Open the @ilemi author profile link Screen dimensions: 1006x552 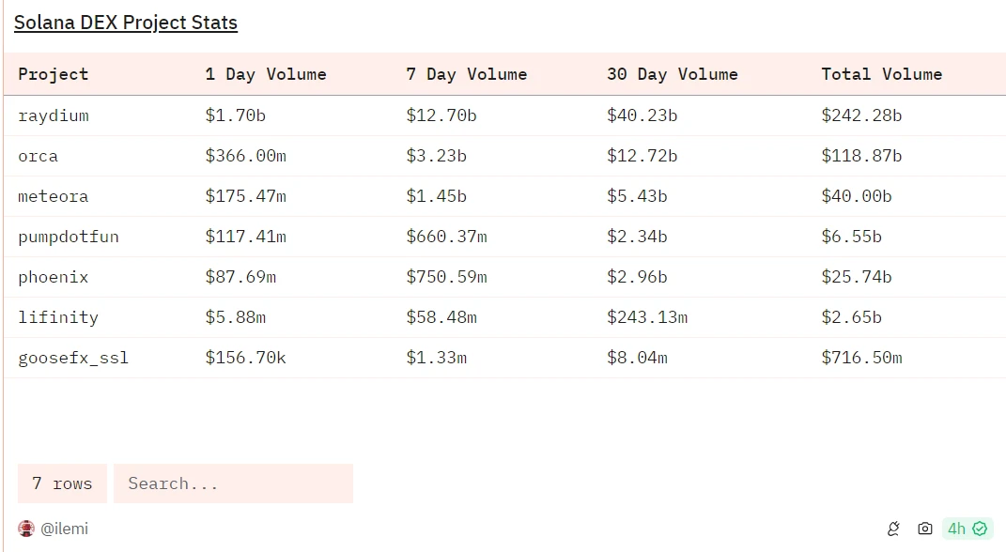coord(64,529)
